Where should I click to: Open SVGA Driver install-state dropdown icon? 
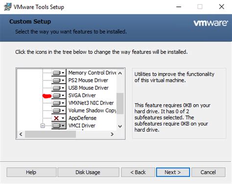59,95
